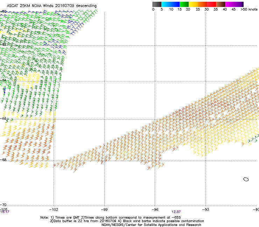Click the '-93' longitude axis label
The width and height of the screenshot is (259, 227).
coord(206,210)
